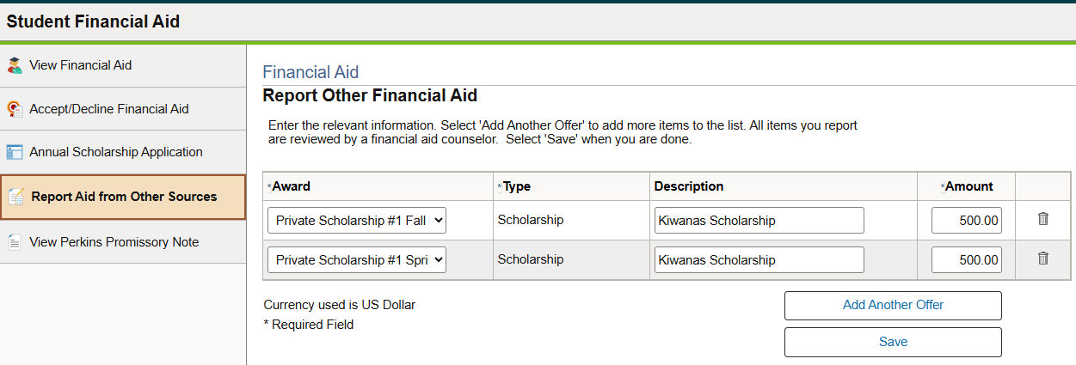Delete the Fall Kiwanas Scholarship row via the trash icon
The width and height of the screenshot is (1076, 365).
click(x=1043, y=219)
